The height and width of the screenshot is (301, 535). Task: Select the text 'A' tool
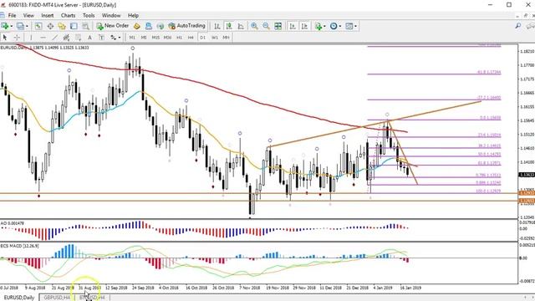click(89, 38)
